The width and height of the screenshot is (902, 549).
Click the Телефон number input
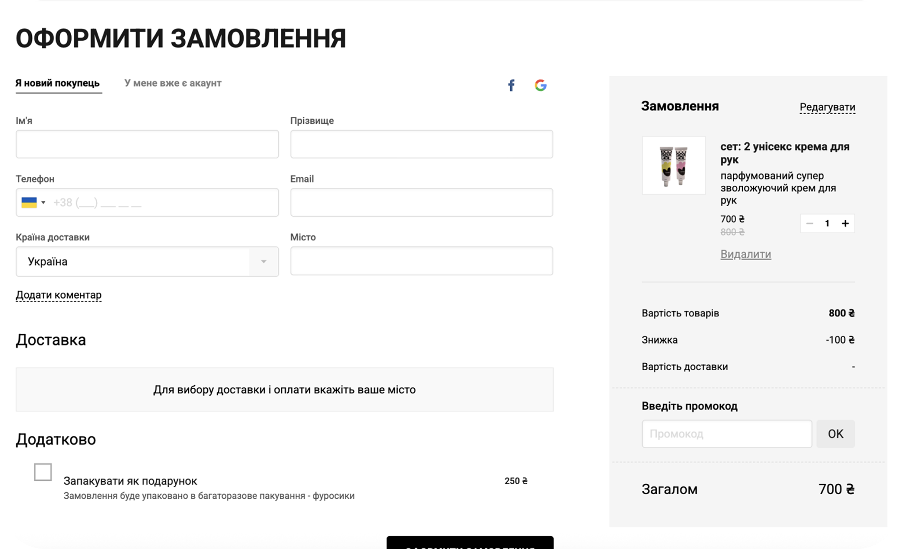(163, 202)
